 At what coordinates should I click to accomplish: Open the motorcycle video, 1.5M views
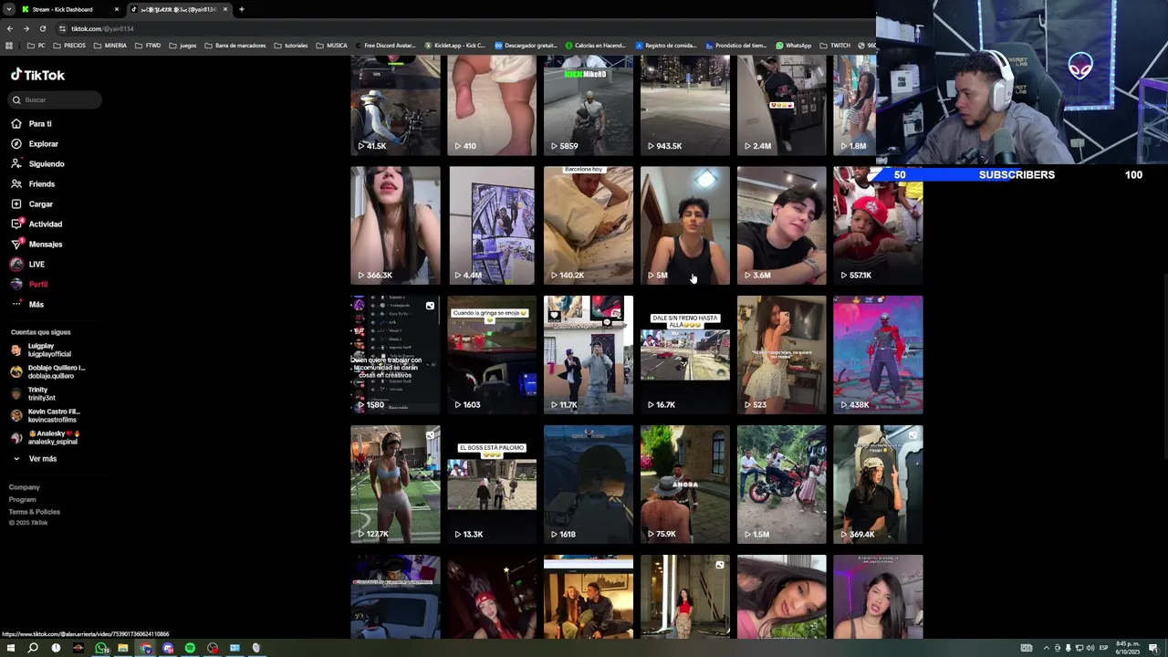[781, 485]
